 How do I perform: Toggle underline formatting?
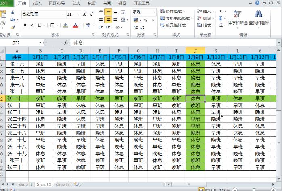39,25
